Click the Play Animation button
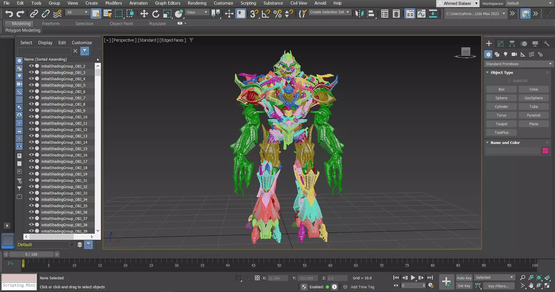This screenshot has width=555, height=292. pyautogui.click(x=413, y=278)
